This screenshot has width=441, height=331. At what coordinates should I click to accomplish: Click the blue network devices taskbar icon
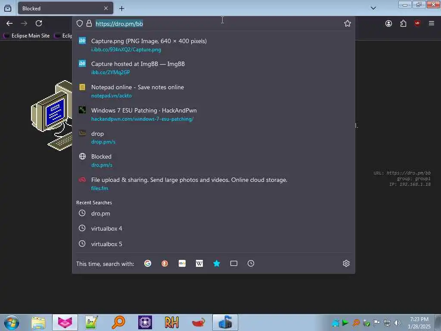coord(225,322)
